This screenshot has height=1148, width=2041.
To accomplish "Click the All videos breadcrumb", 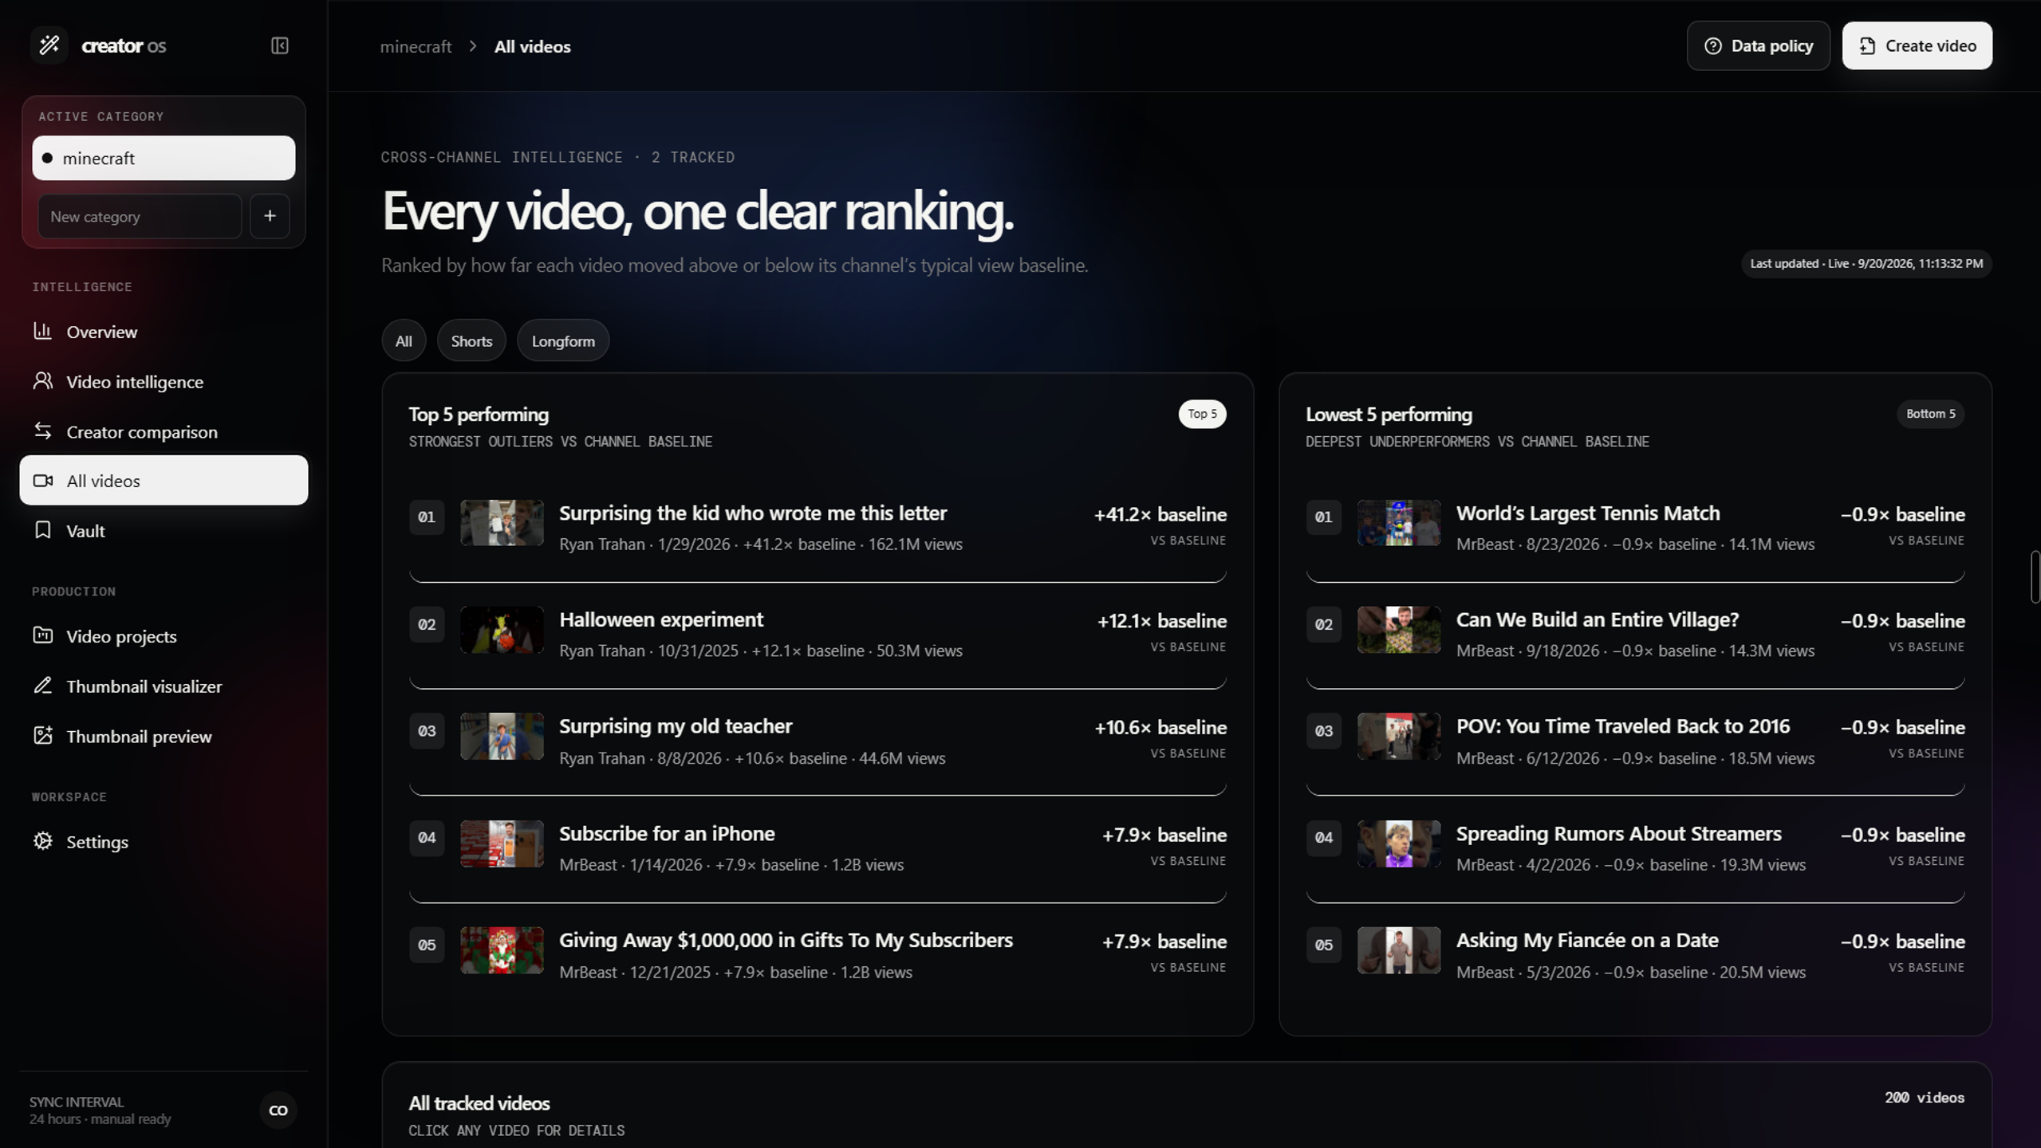I will [532, 47].
